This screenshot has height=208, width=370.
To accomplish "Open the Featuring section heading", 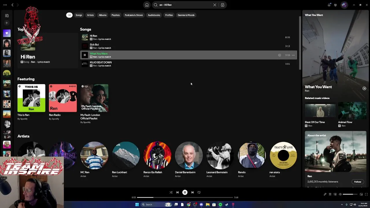I will tap(26, 79).
